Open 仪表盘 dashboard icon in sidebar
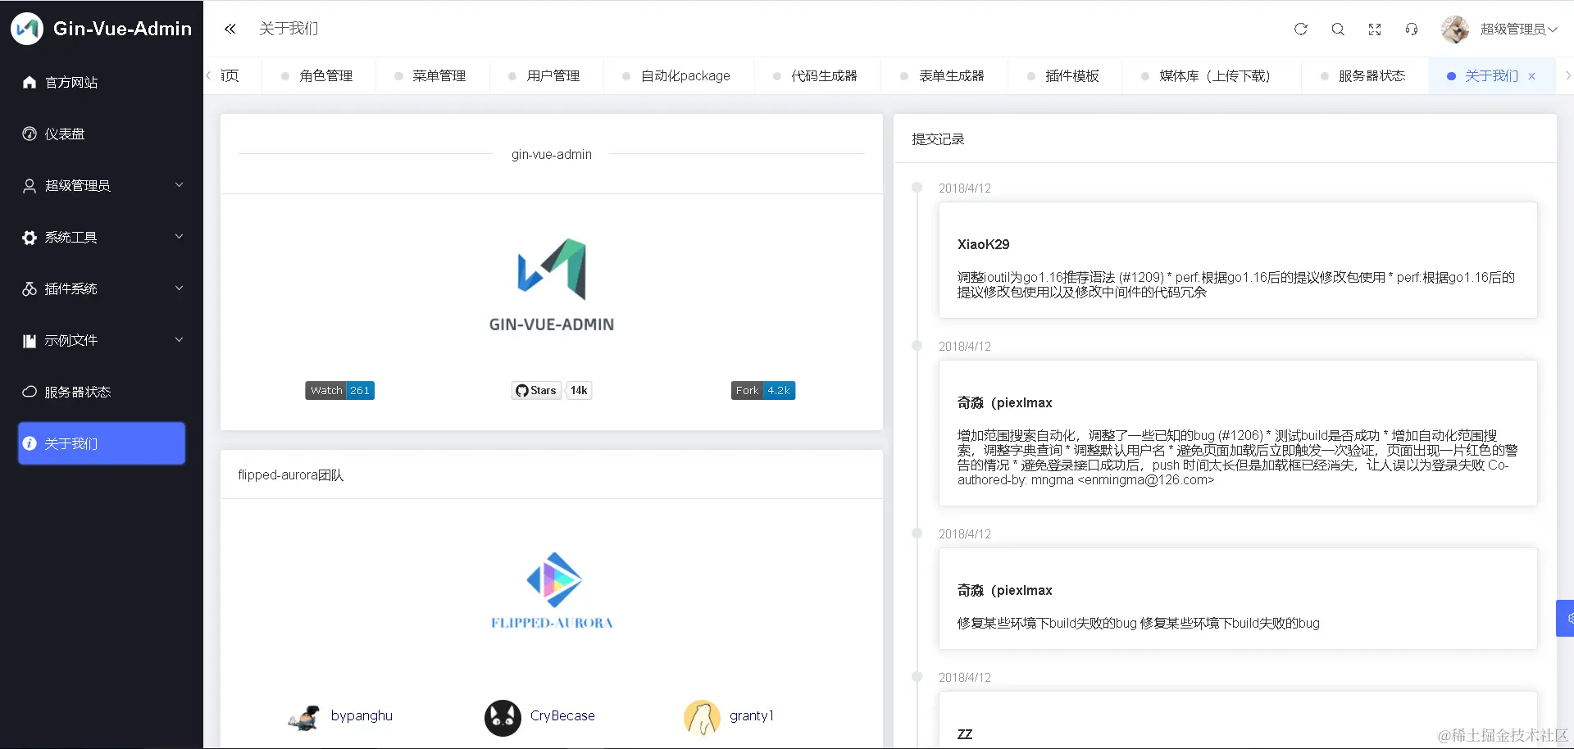1574x749 pixels. click(30, 134)
